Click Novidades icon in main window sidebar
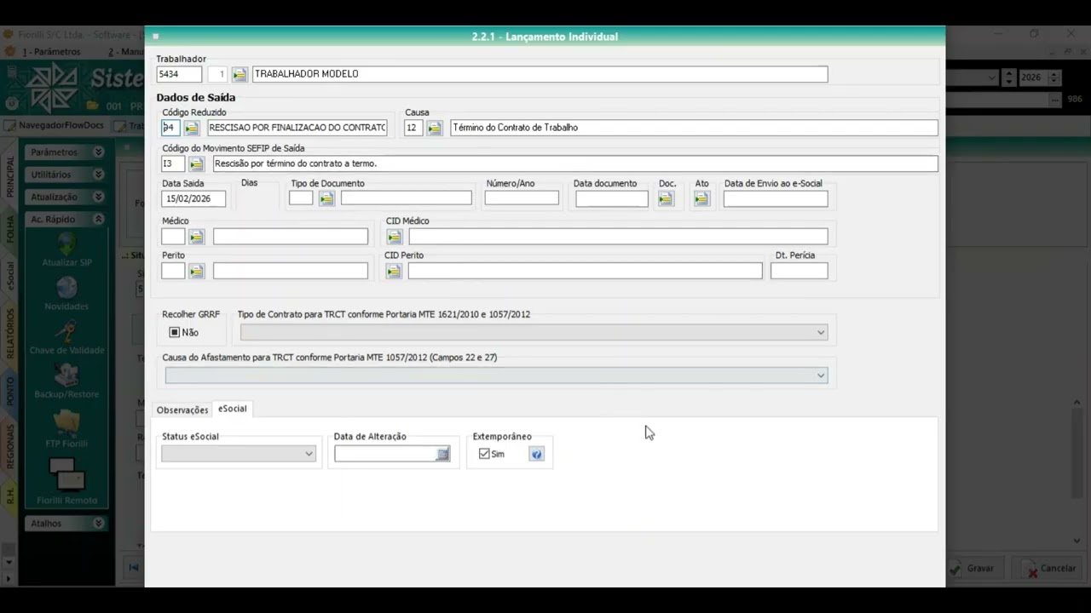 click(x=66, y=289)
